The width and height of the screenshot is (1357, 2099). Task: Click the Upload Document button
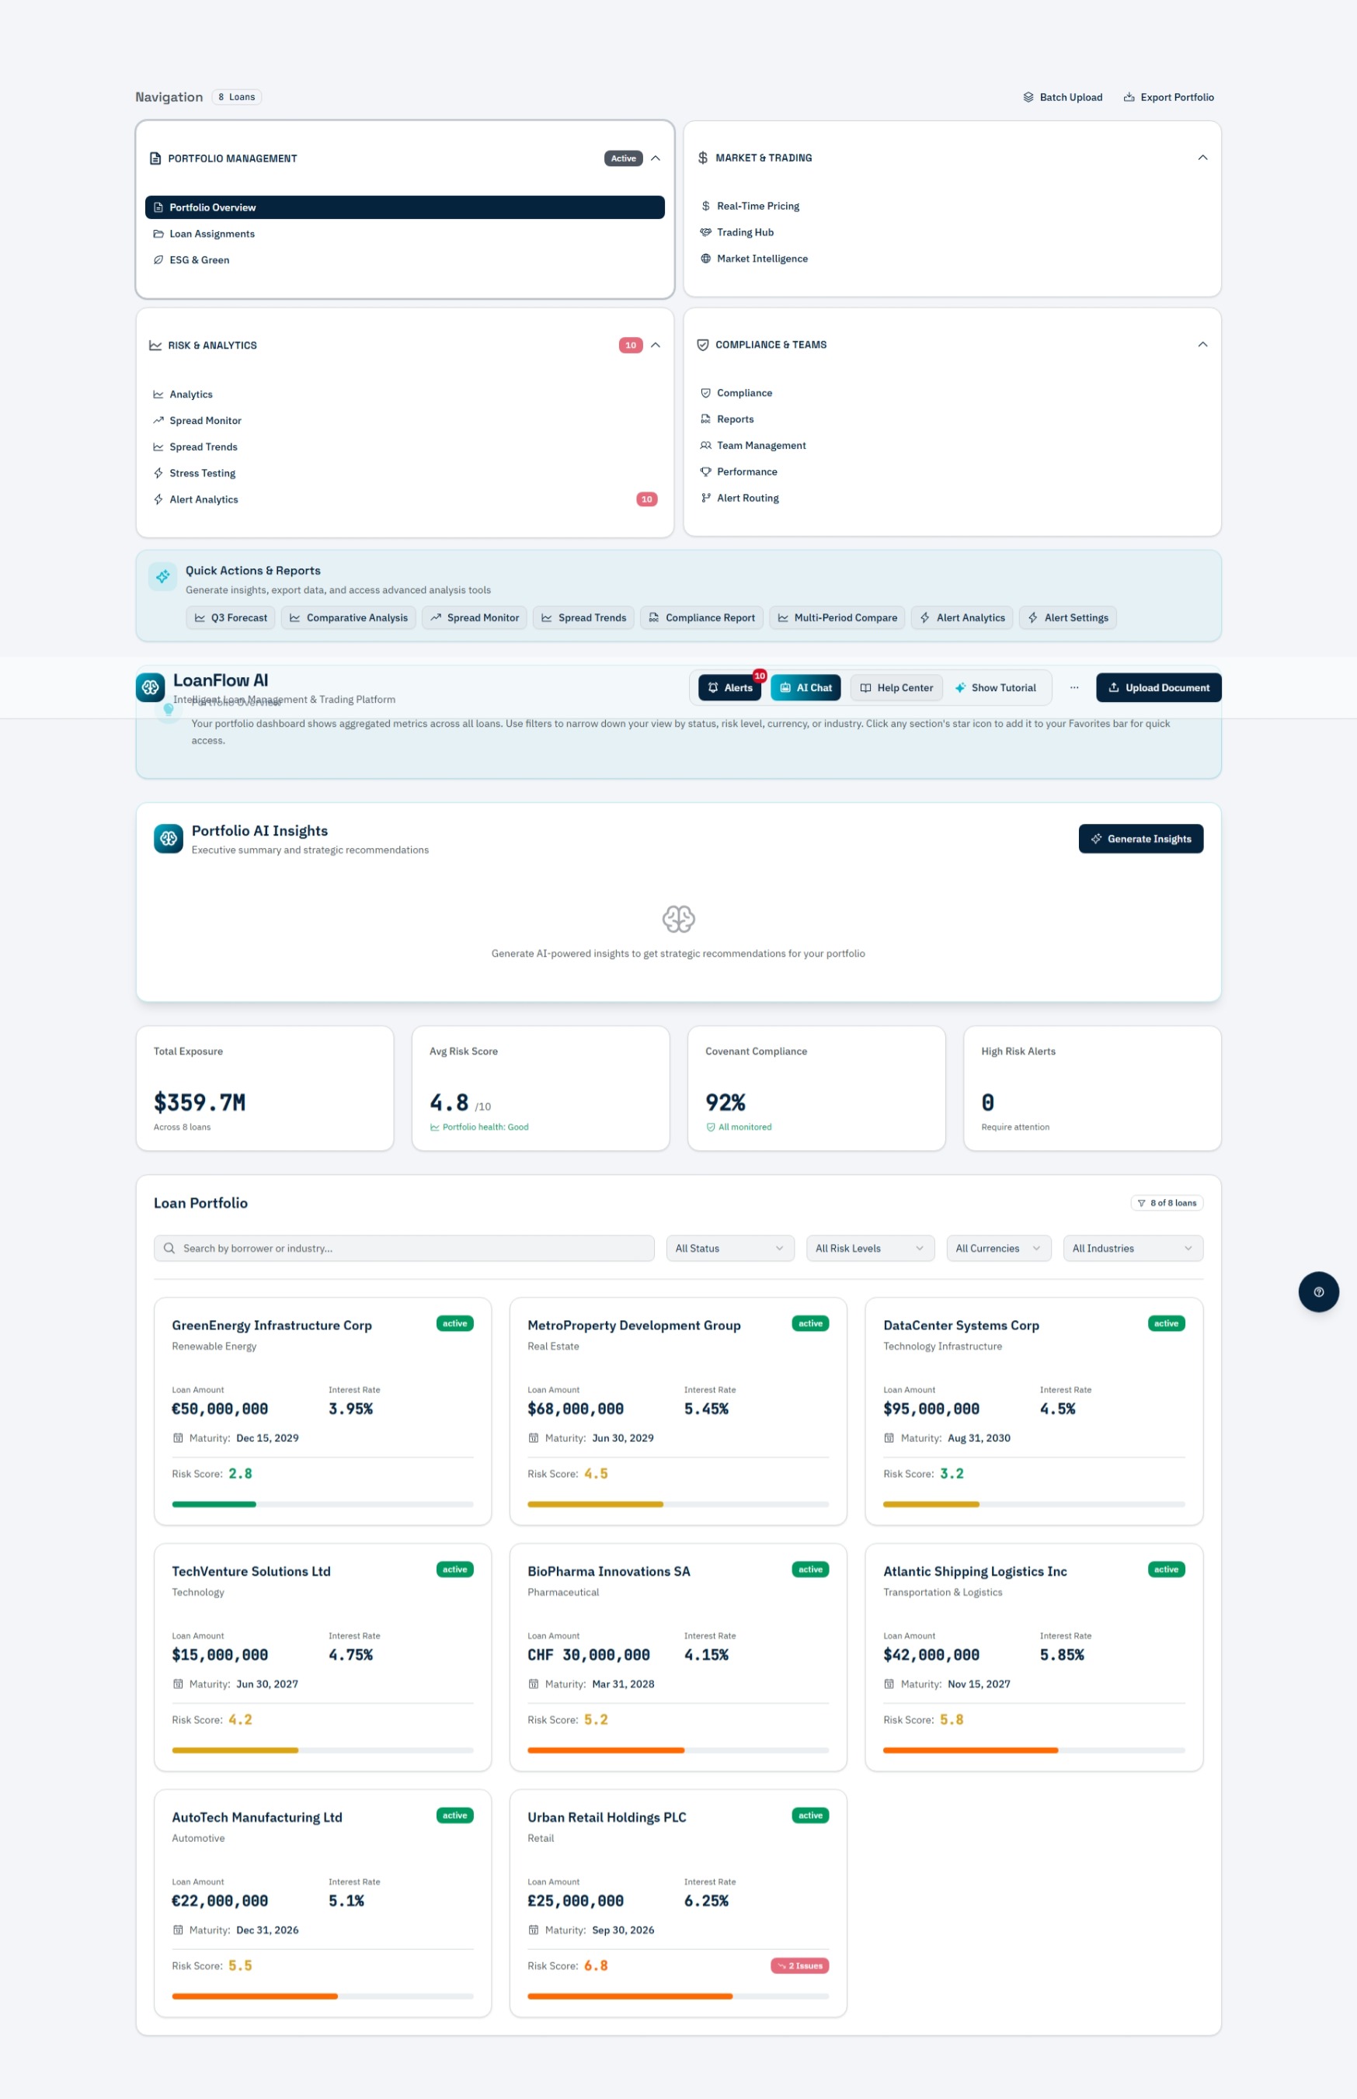point(1158,688)
